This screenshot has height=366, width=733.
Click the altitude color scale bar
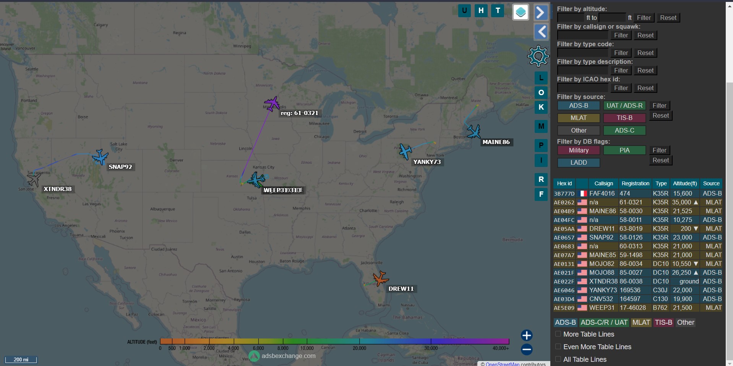click(x=334, y=342)
